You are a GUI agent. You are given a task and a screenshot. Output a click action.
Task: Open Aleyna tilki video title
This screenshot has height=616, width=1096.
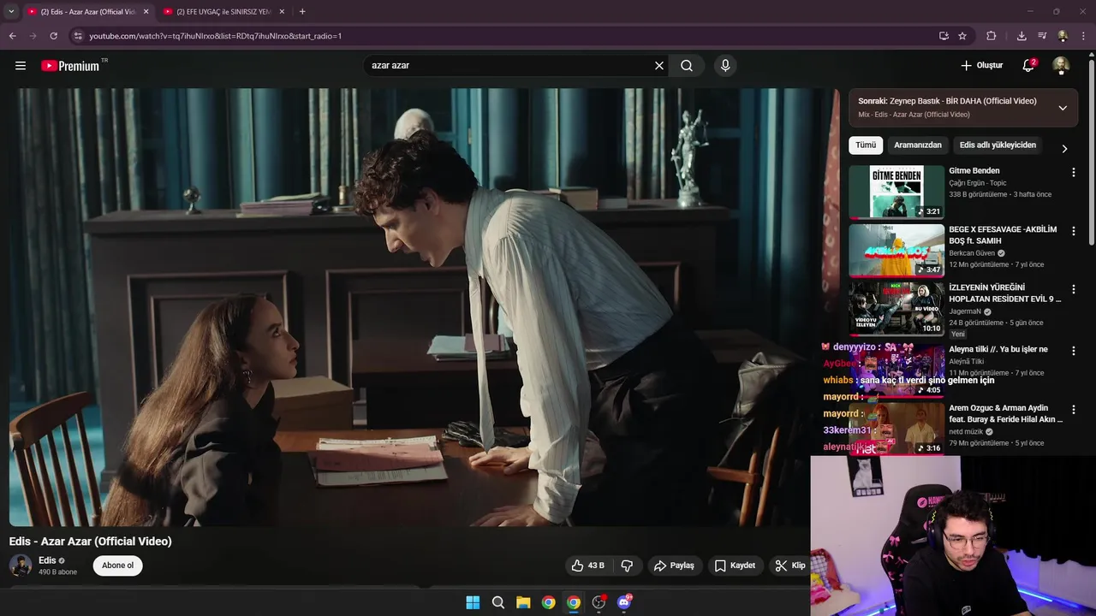point(998,350)
